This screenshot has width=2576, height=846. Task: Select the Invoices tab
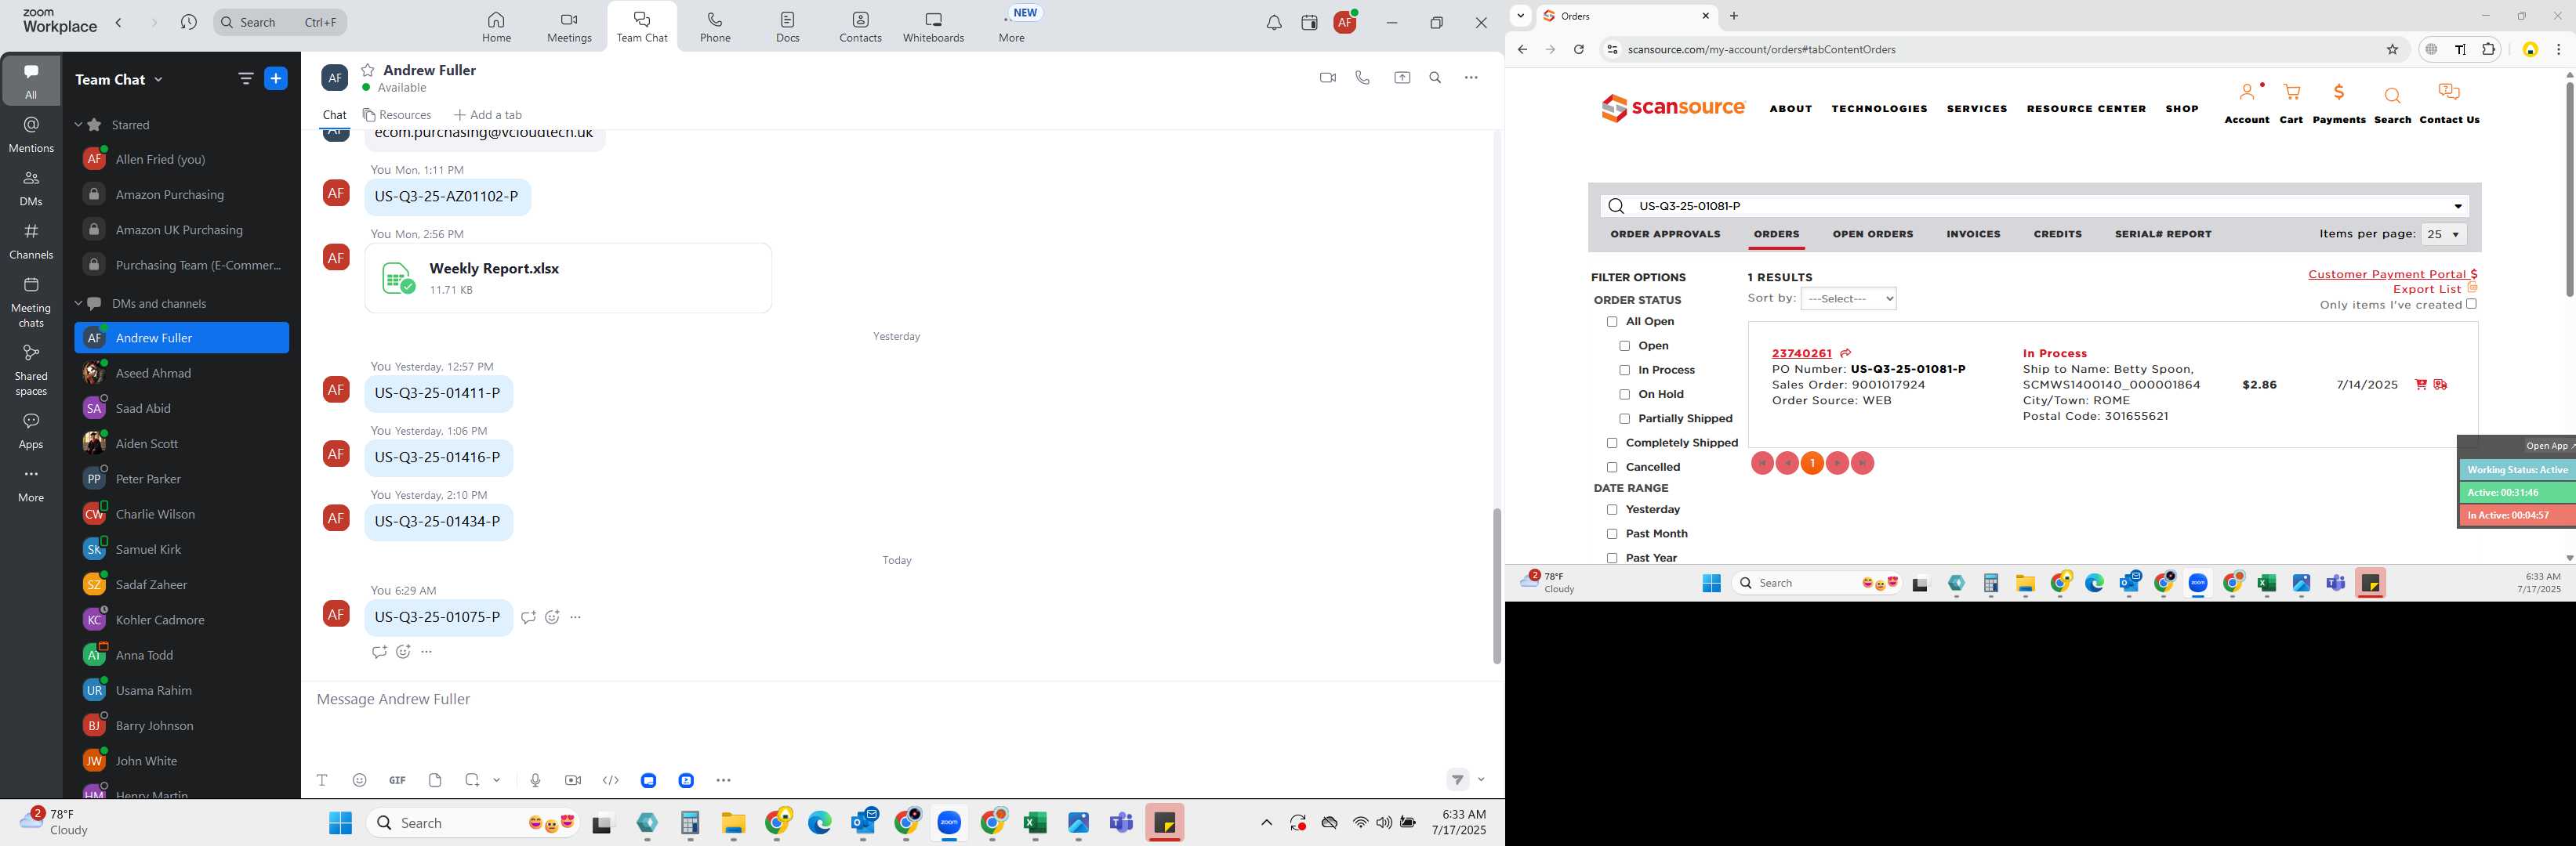tap(1973, 235)
